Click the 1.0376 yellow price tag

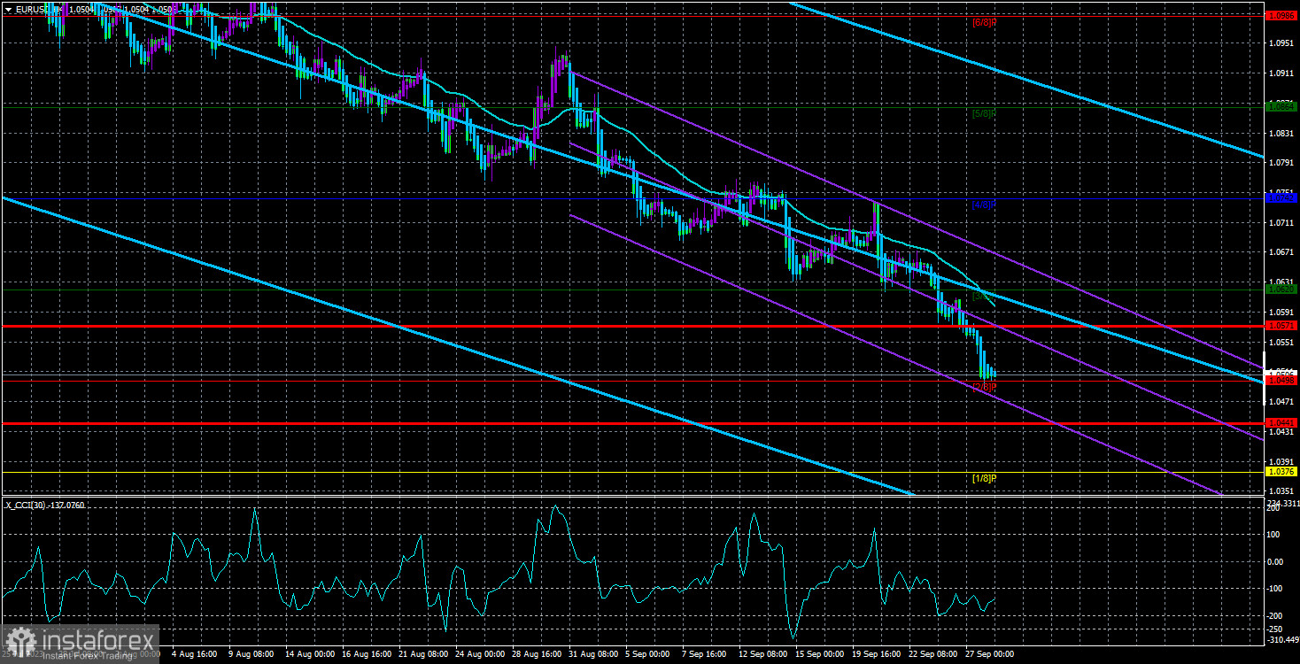tap(1281, 472)
